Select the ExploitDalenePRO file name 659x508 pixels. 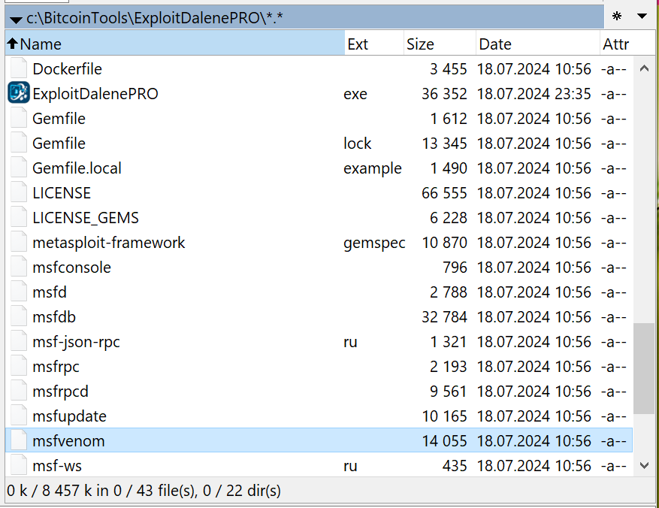click(x=95, y=93)
